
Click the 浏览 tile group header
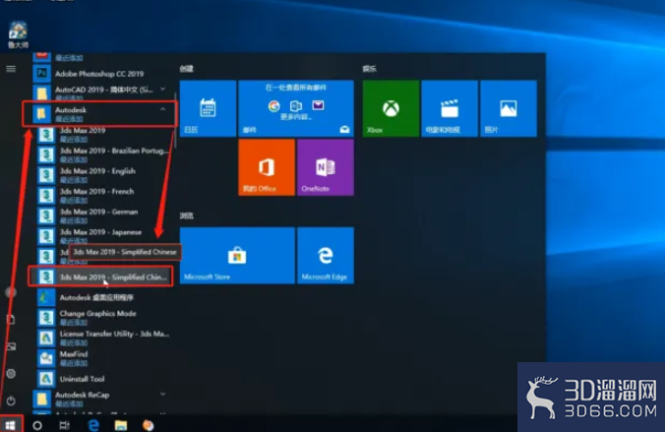187,216
